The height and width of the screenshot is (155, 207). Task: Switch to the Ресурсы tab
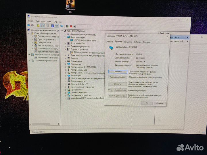tap(147, 42)
